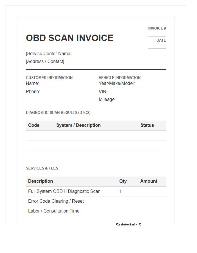Click the quantity 1 for diagnostic scan
The image size is (197, 253).
(120, 191)
